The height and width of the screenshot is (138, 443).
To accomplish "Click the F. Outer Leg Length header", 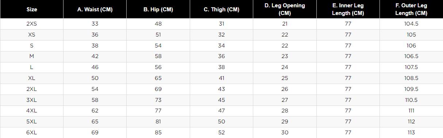I will pos(411,9).
